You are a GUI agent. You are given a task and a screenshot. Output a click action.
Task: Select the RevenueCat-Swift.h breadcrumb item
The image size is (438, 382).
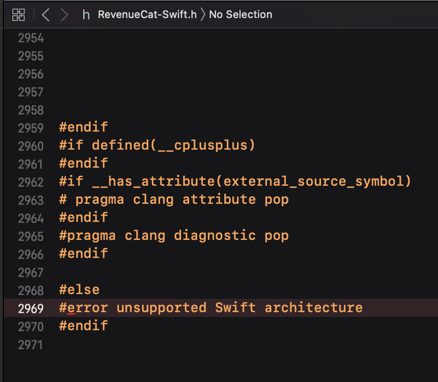[146, 14]
